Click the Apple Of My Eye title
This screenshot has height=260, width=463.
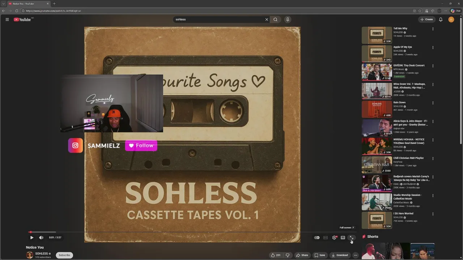click(403, 47)
